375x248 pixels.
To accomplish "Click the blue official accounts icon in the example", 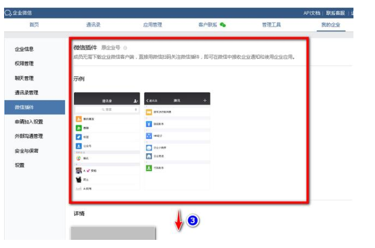I will pyautogui.click(x=79, y=146).
